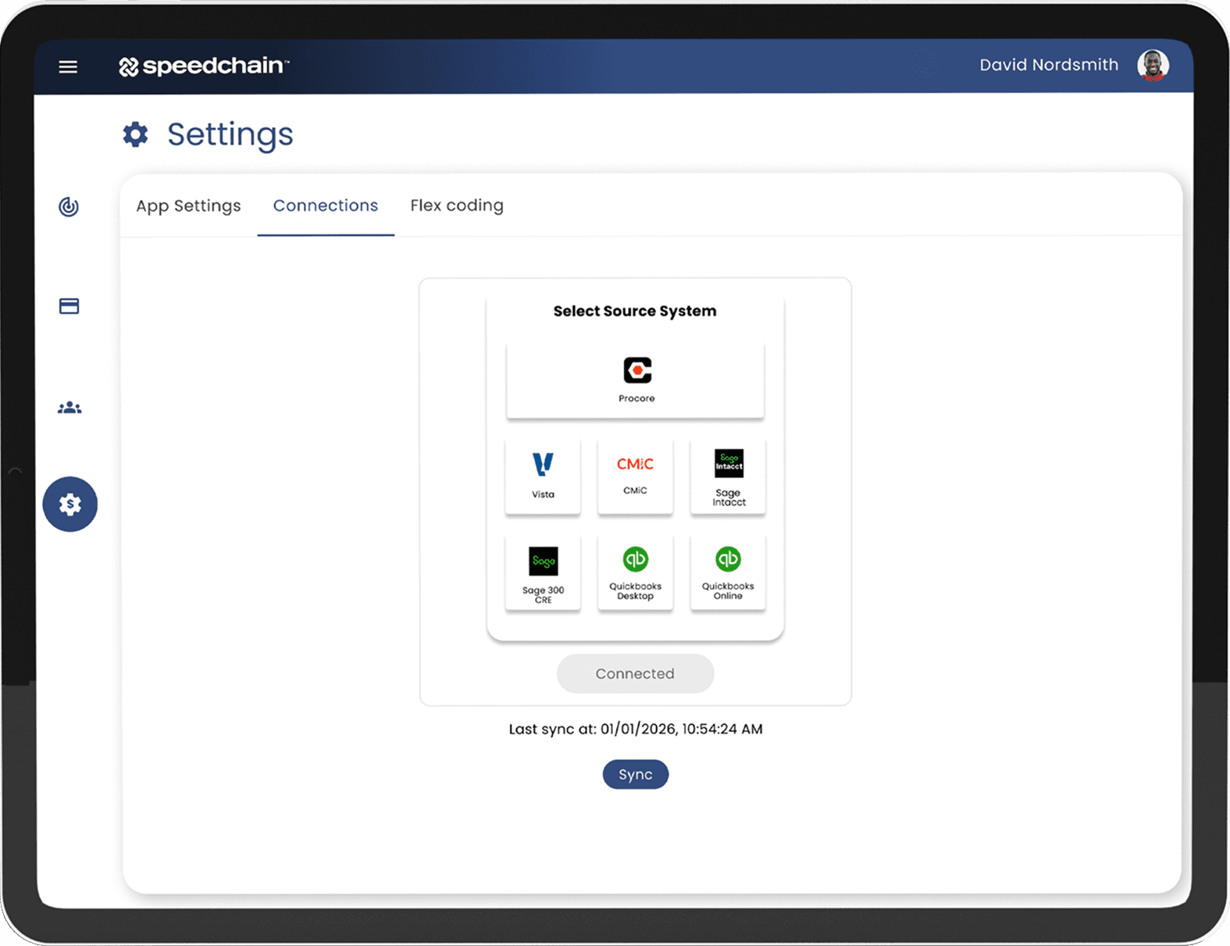Click the David Nordsmith user name

click(x=1049, y=65)
